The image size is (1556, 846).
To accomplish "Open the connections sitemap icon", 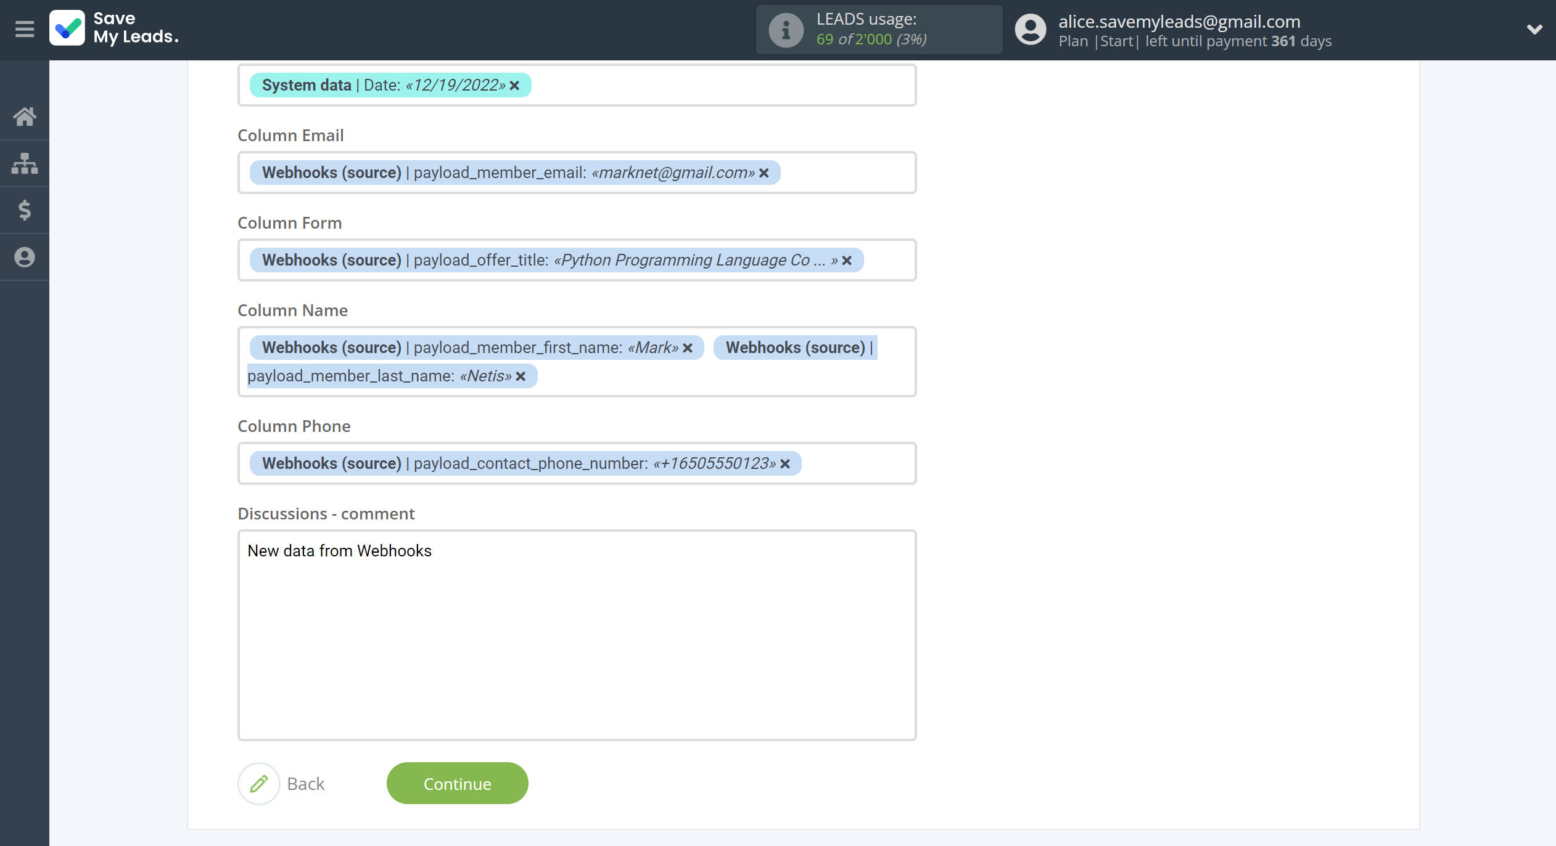I will 25,163.
